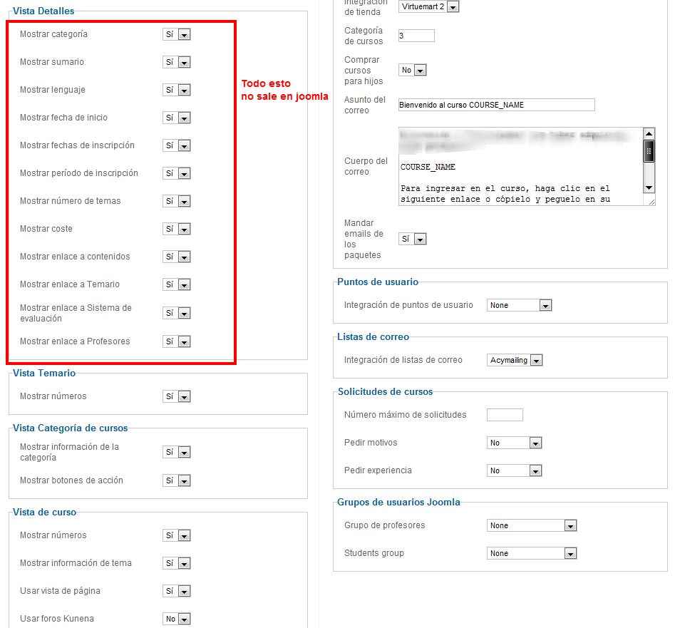Open the Mostrar fecha de inicio dropdown

pos(176,118)
